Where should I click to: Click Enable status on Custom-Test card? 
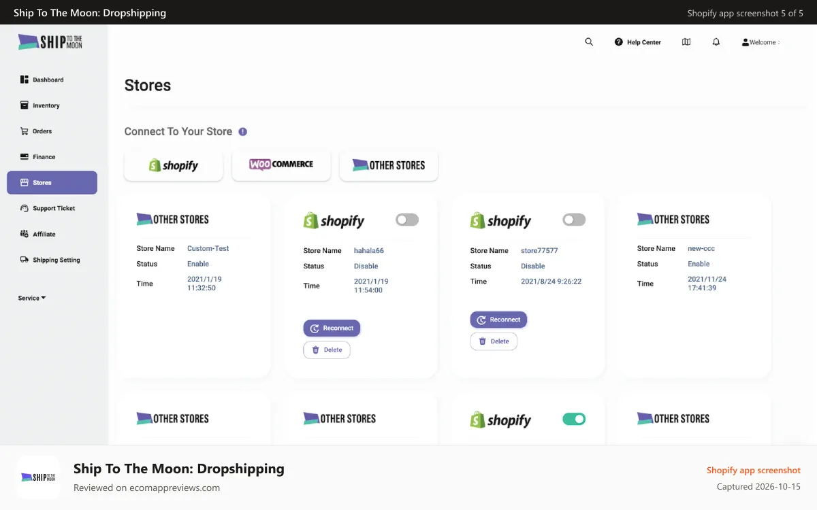198,264
